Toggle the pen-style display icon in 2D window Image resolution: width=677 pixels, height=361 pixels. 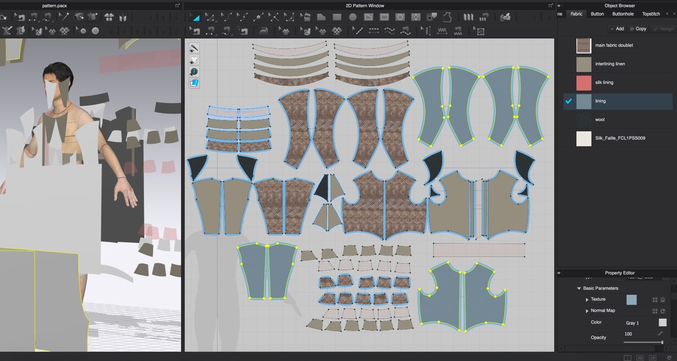(x=194, y=48)
